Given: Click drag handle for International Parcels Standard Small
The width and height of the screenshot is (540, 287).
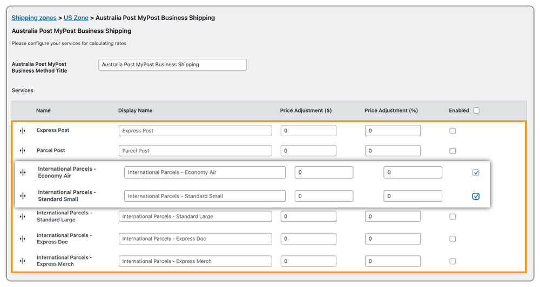Looking at the screenshot, I should click(x=23, y=196).
